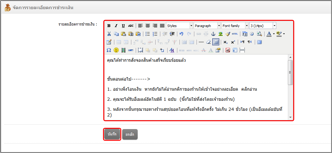
Task: Remove formatting with the eraser icon
Action: pos(209,42)
